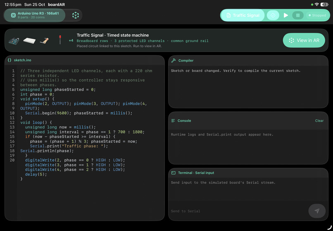Tap the chip icon in the board pill
Viewport: 333px width, 231px height.
click(13, 15)
